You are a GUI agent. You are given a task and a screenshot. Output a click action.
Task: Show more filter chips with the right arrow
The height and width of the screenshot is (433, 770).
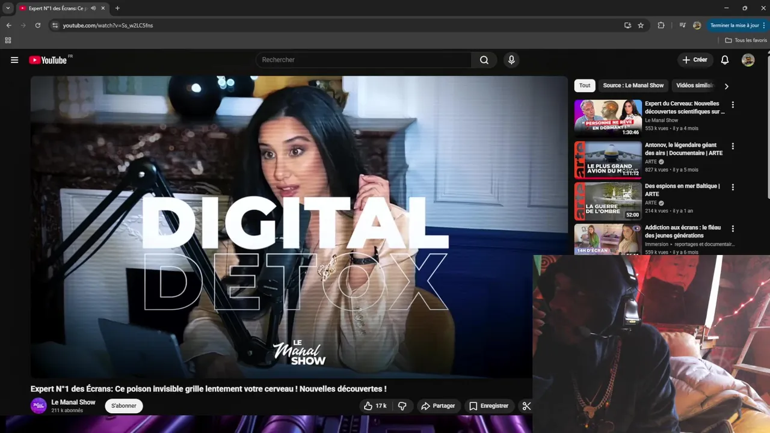726,86
